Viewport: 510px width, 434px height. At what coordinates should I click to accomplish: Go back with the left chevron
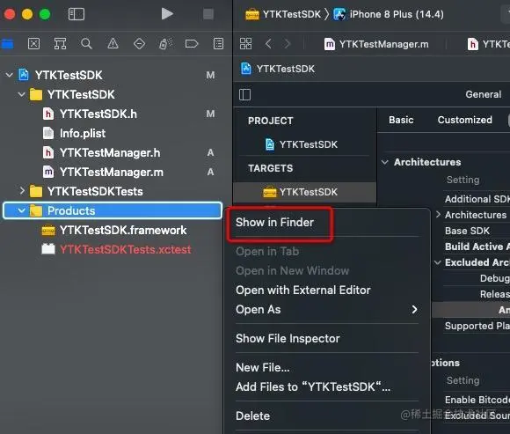coord(268,44)
